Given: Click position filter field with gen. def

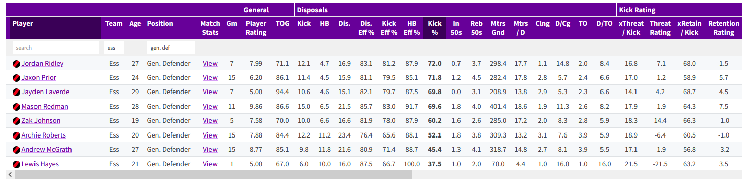Looking at the screenshot, I should (x=171, y=48).
